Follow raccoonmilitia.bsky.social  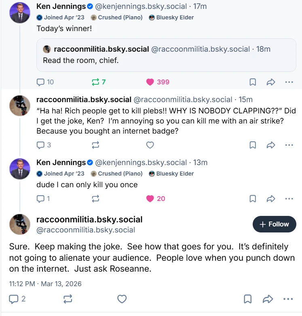(274, 224)
